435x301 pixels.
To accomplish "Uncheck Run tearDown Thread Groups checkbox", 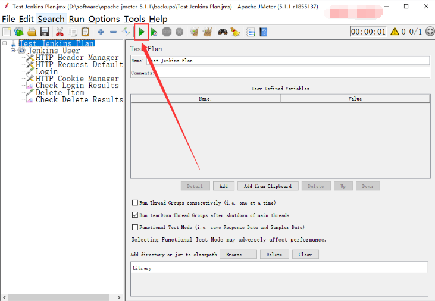I will tap(135, 215).
